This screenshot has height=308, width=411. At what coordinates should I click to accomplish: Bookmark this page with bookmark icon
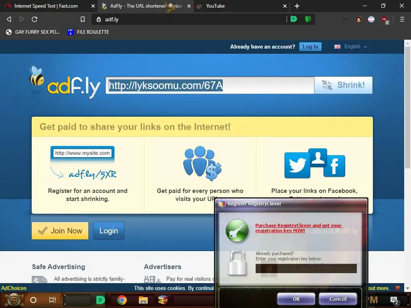point(83,19)
